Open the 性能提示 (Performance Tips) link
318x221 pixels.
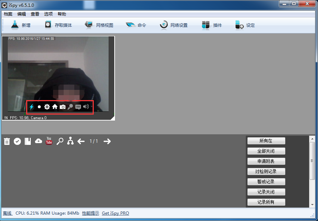91,213
